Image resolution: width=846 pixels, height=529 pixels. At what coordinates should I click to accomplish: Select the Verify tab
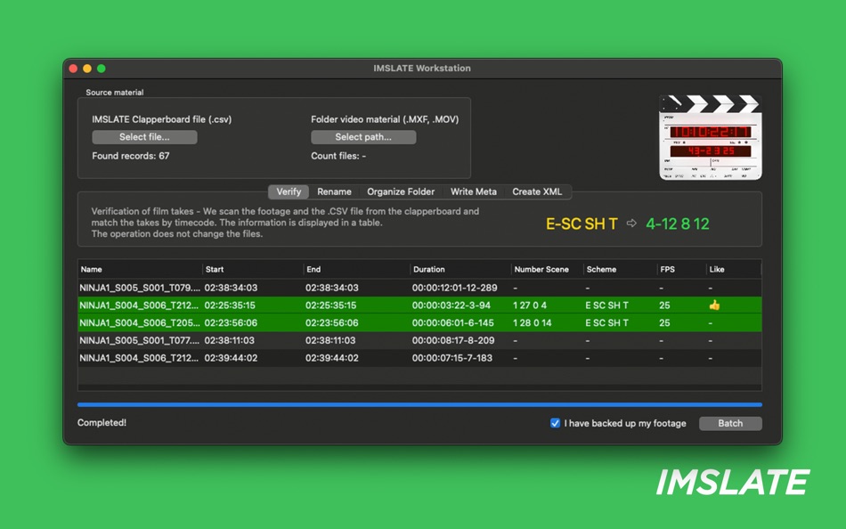pyautogui.click(x=289, y=191)
